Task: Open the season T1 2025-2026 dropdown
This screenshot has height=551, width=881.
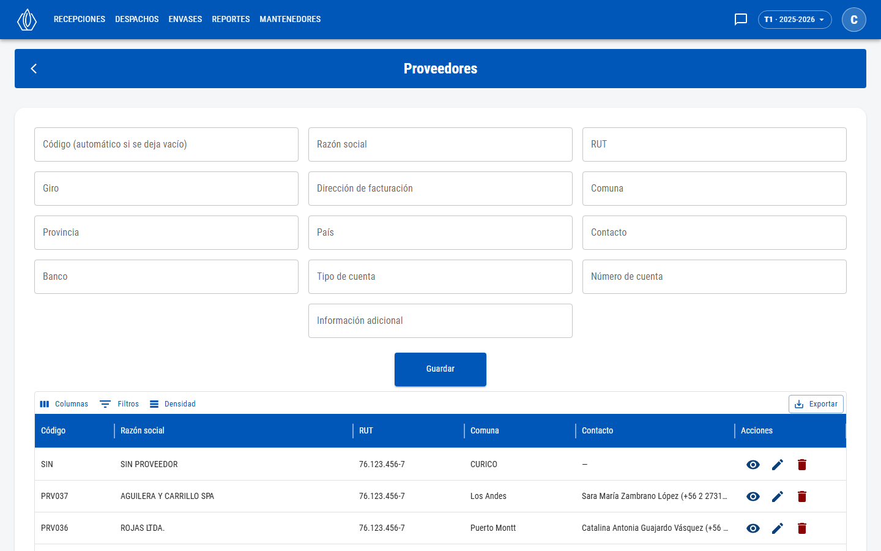Action: tap(795, 20)
